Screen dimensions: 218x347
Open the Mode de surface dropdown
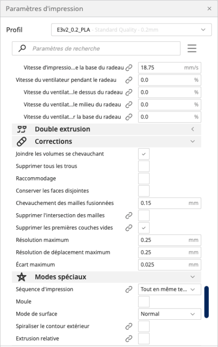pos(169,314)
